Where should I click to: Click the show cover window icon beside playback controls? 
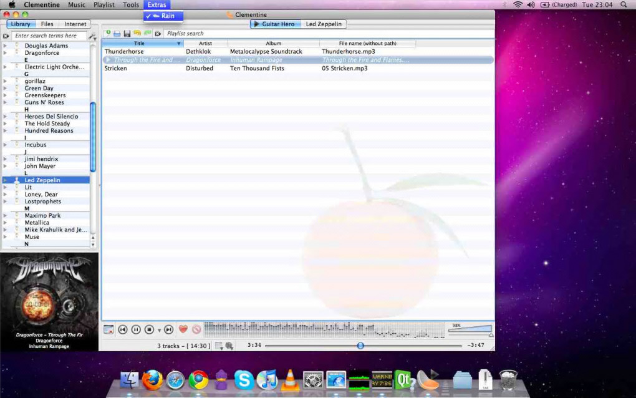108,330
